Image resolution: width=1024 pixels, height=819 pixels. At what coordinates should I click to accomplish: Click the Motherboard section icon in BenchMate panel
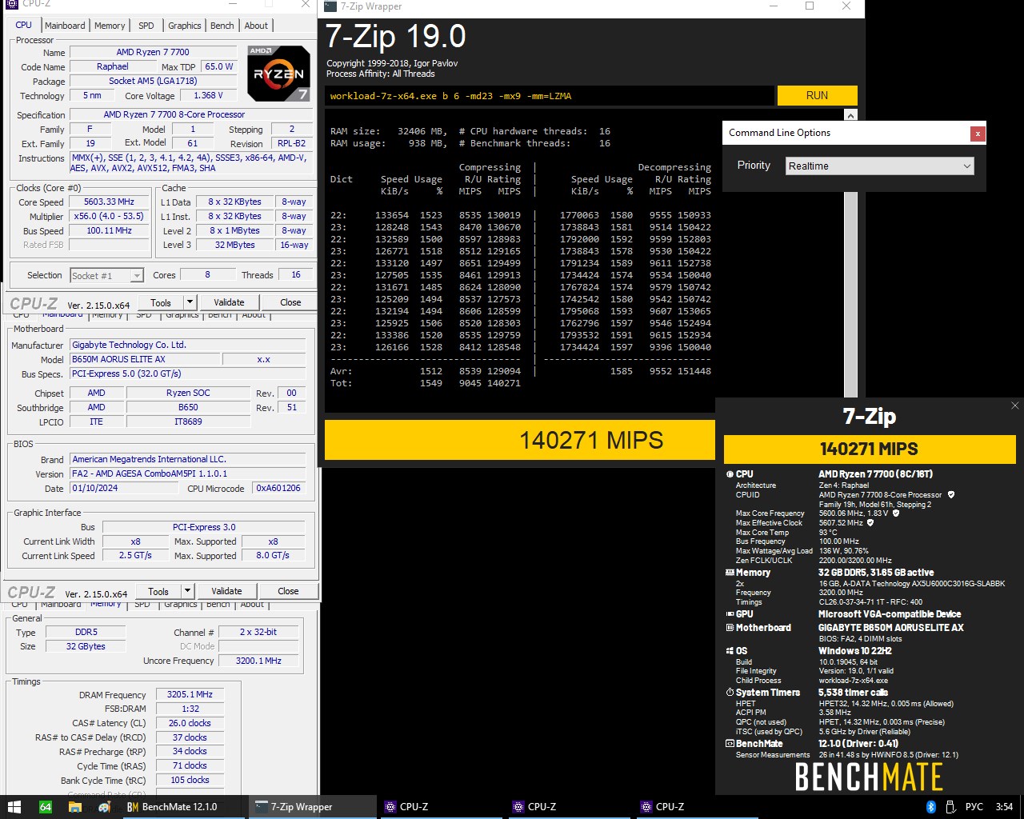coord(730,628)
